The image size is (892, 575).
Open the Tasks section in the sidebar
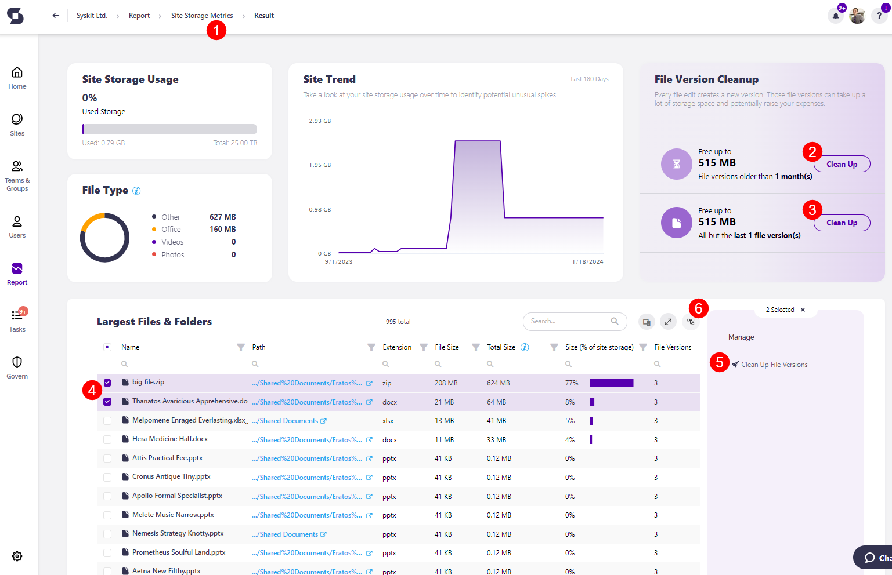[x=17, y=320]
